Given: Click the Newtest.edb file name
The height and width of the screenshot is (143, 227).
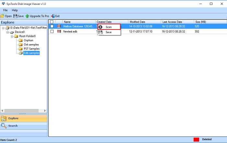Looking at the screenshot, I should [x=70, y=31].
